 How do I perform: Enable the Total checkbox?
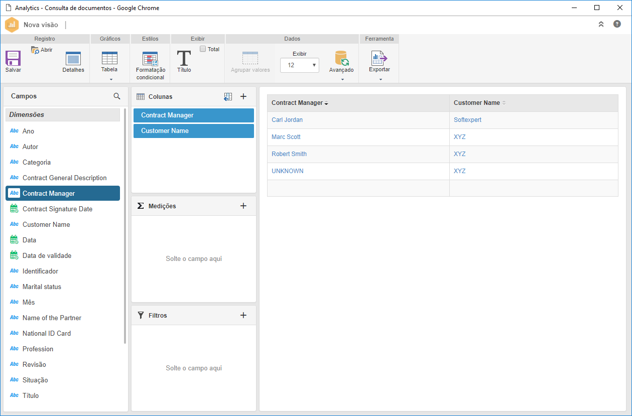[x=203, y=49]
